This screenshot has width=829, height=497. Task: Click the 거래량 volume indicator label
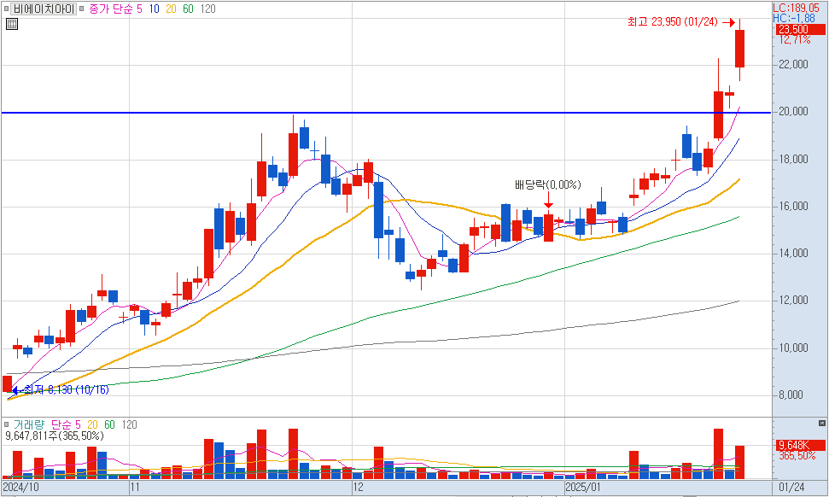[x=29, y=424]
